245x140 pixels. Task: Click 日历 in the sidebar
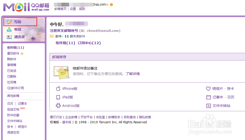pyautogui.click(x=10, y=103)
